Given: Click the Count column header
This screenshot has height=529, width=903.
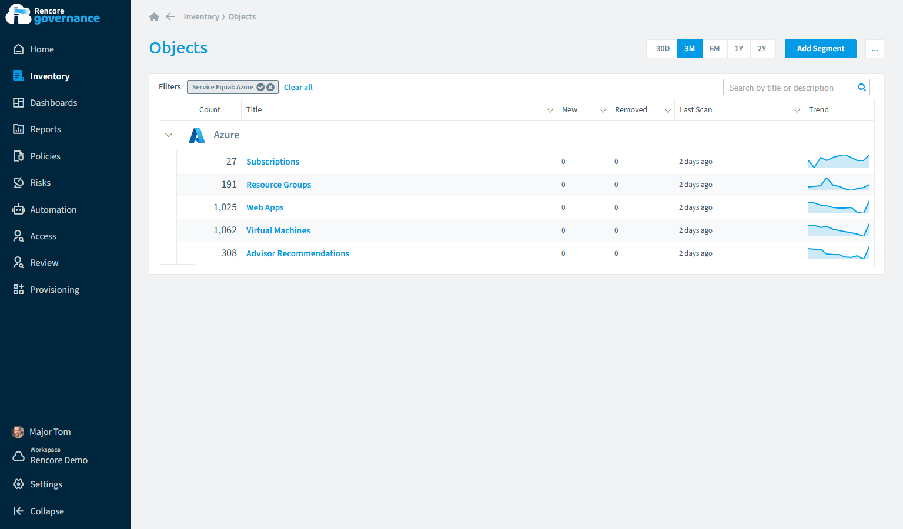Looking at the screenshot, I should (210, 110).
